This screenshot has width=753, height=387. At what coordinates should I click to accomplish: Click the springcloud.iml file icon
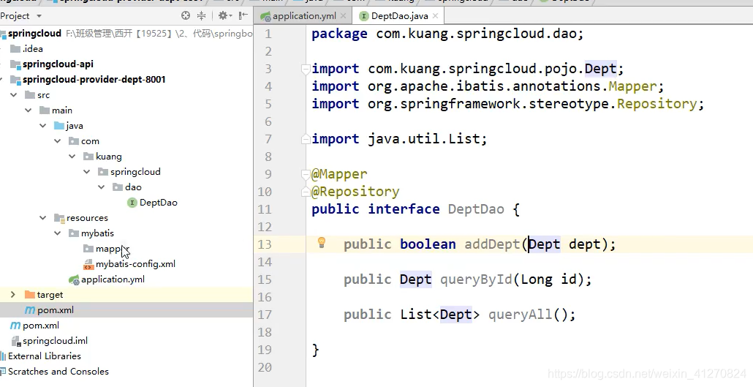click(15, 341)
